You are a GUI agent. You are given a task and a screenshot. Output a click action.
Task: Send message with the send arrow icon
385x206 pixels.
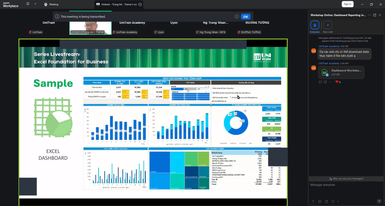(x=379, y=201)
